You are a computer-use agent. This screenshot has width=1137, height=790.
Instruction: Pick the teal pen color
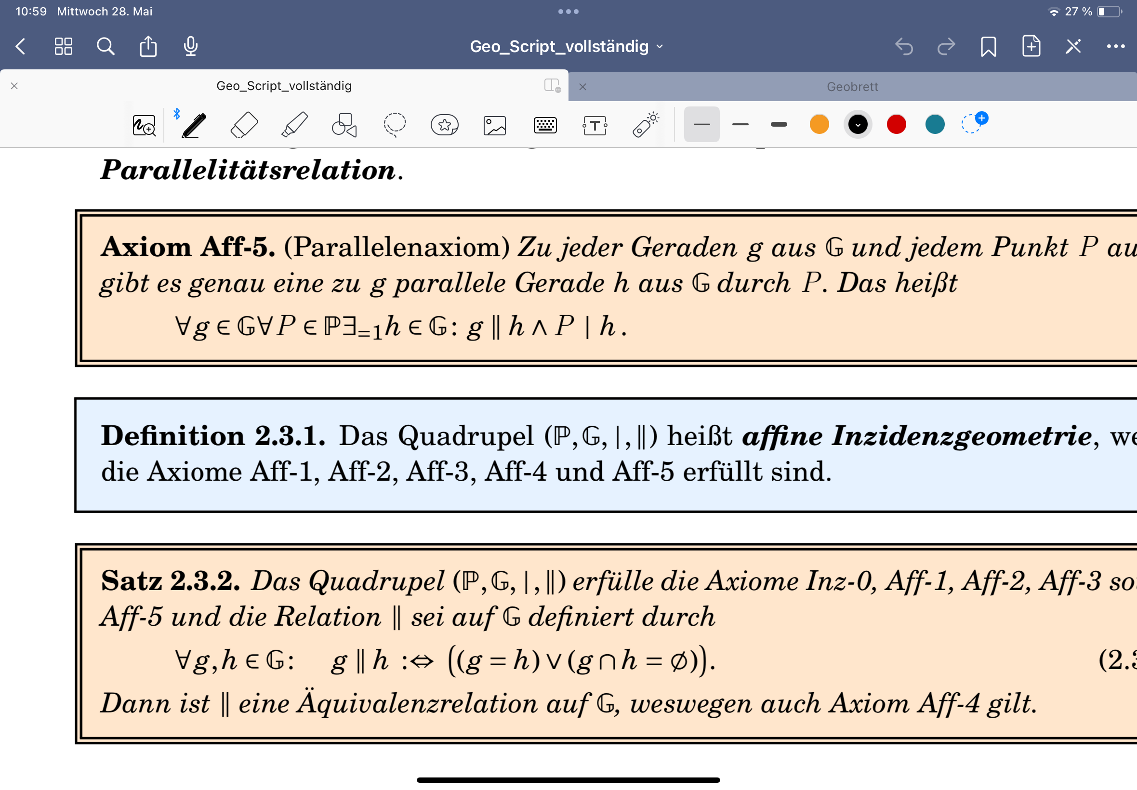(x=935, y=124)
